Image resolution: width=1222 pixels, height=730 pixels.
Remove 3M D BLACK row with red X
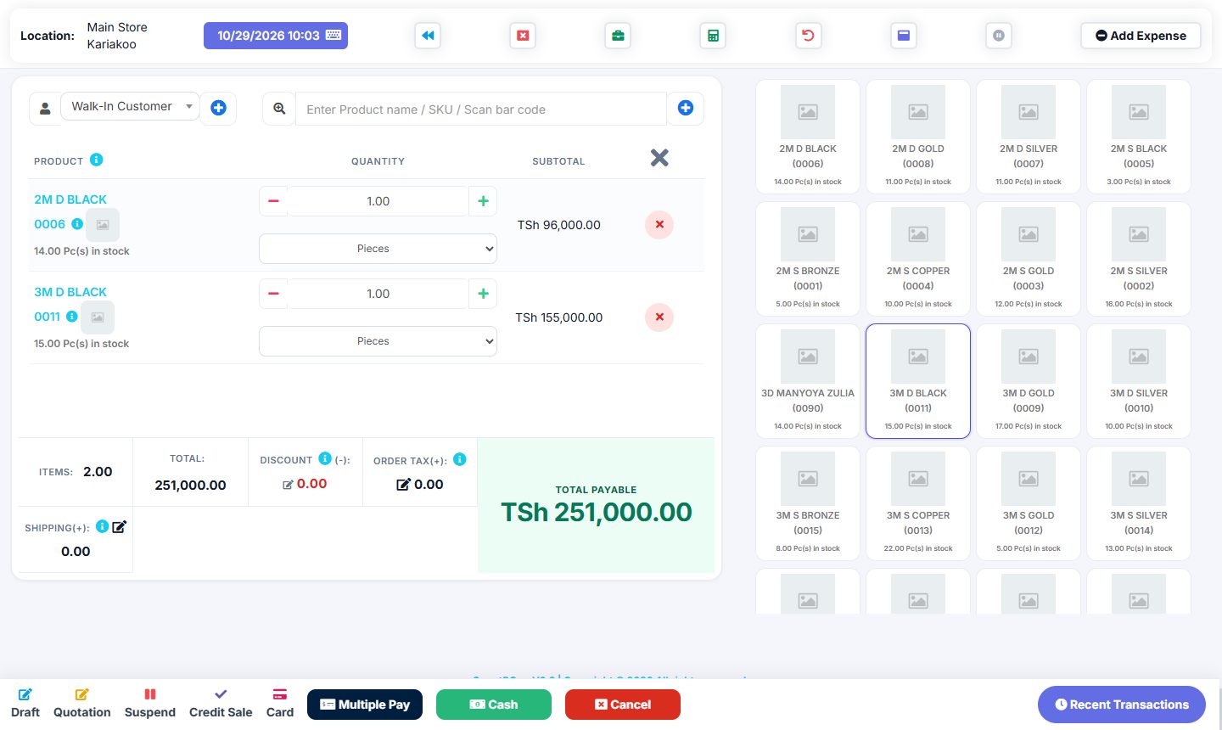tap(659, 317)
